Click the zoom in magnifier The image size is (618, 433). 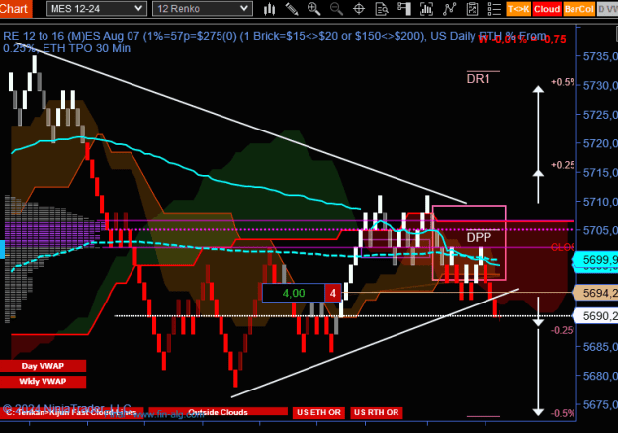[x=314, y=9]
